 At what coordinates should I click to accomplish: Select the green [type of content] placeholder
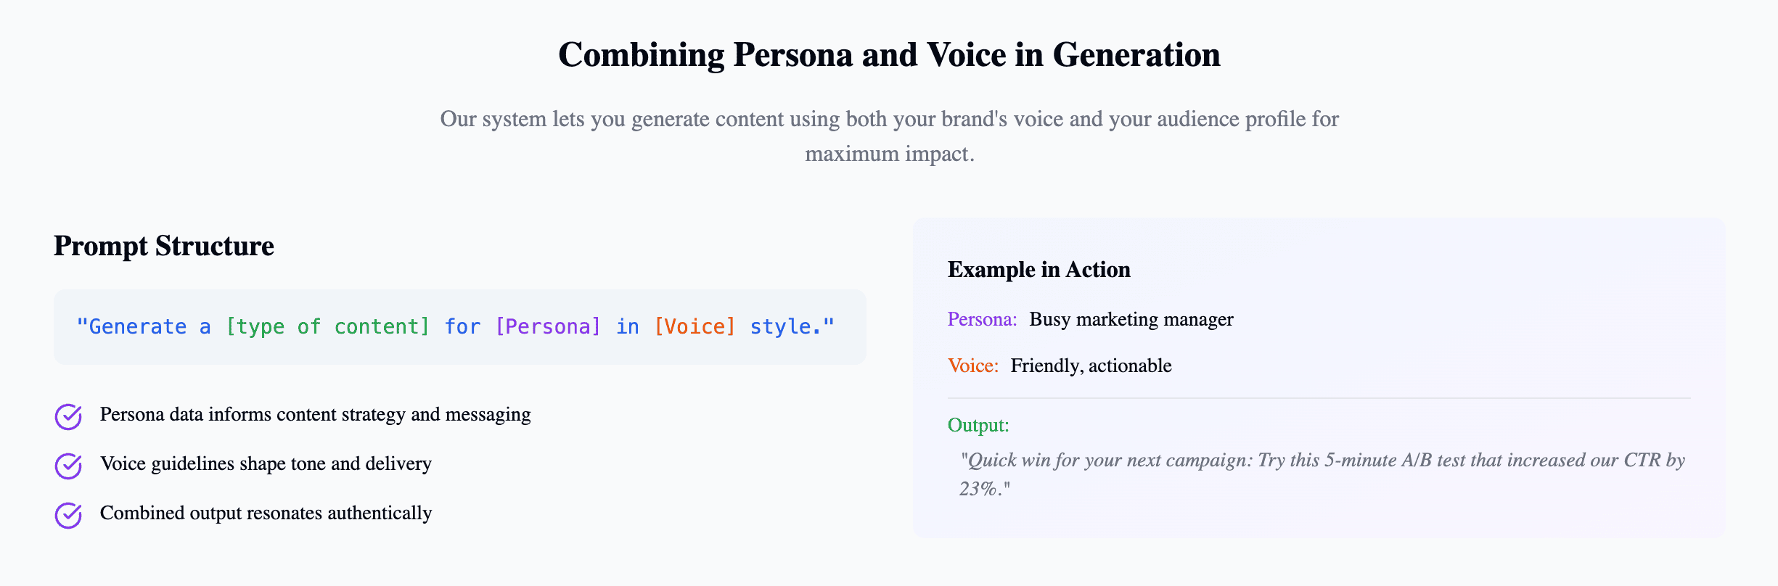[327, 327]
